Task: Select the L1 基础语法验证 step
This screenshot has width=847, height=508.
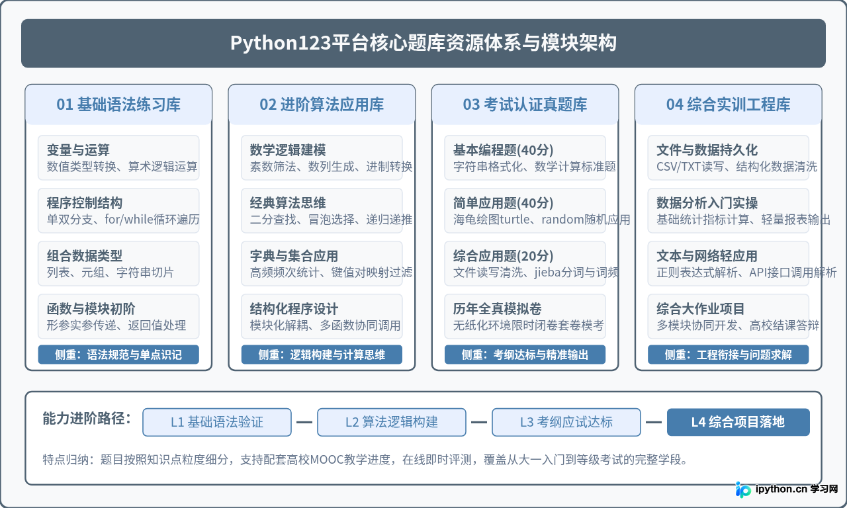Action: tap(217, 422)
